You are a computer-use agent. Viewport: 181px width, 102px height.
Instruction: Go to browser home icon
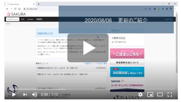click(20, 9)
